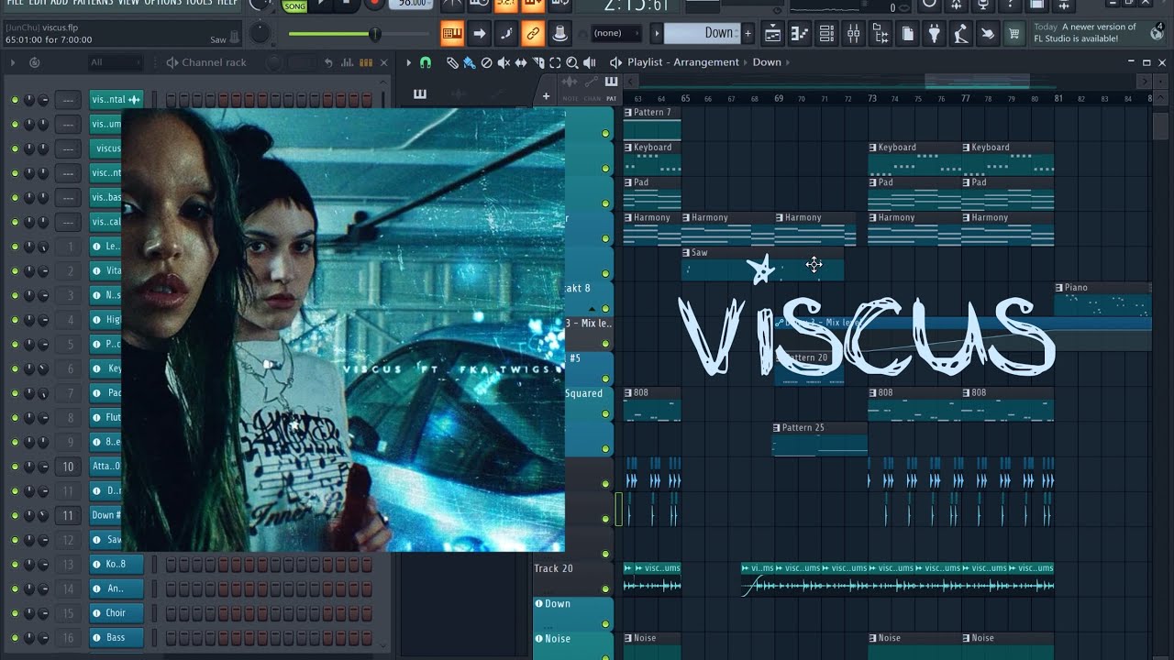Toggle the typing keyboard to piano button
Screen dimensions: 1174x660
pyautogui.click(x=452, y=34)
